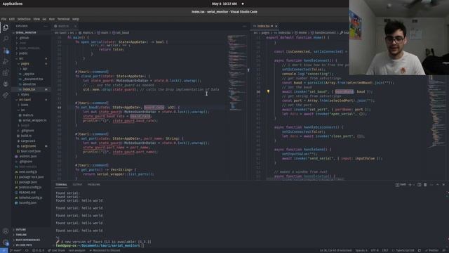This screenshot has width=449, height=253.
Task: Open Cargo.lock in the explorer
Action: click(x=28, y=141)
